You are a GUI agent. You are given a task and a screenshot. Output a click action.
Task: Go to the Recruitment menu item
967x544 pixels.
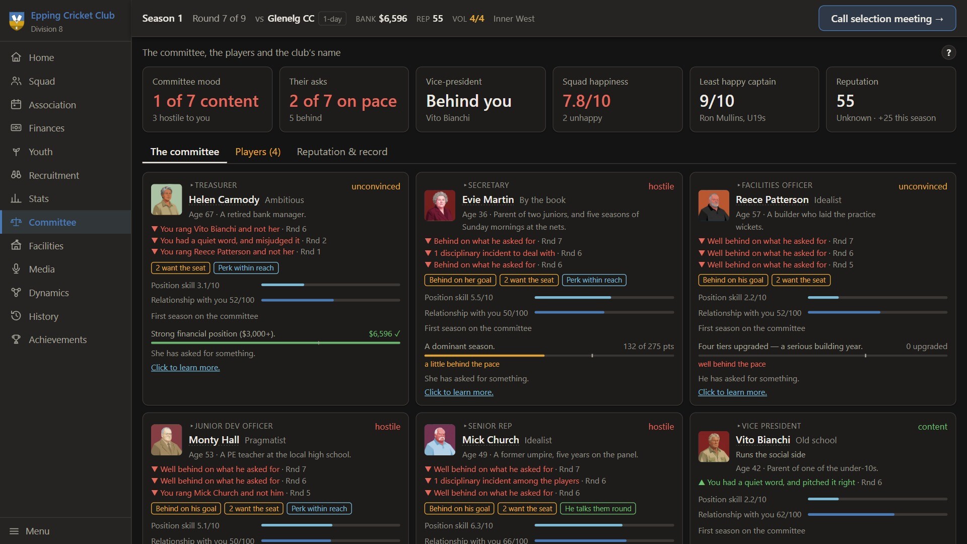coord(65,175)
